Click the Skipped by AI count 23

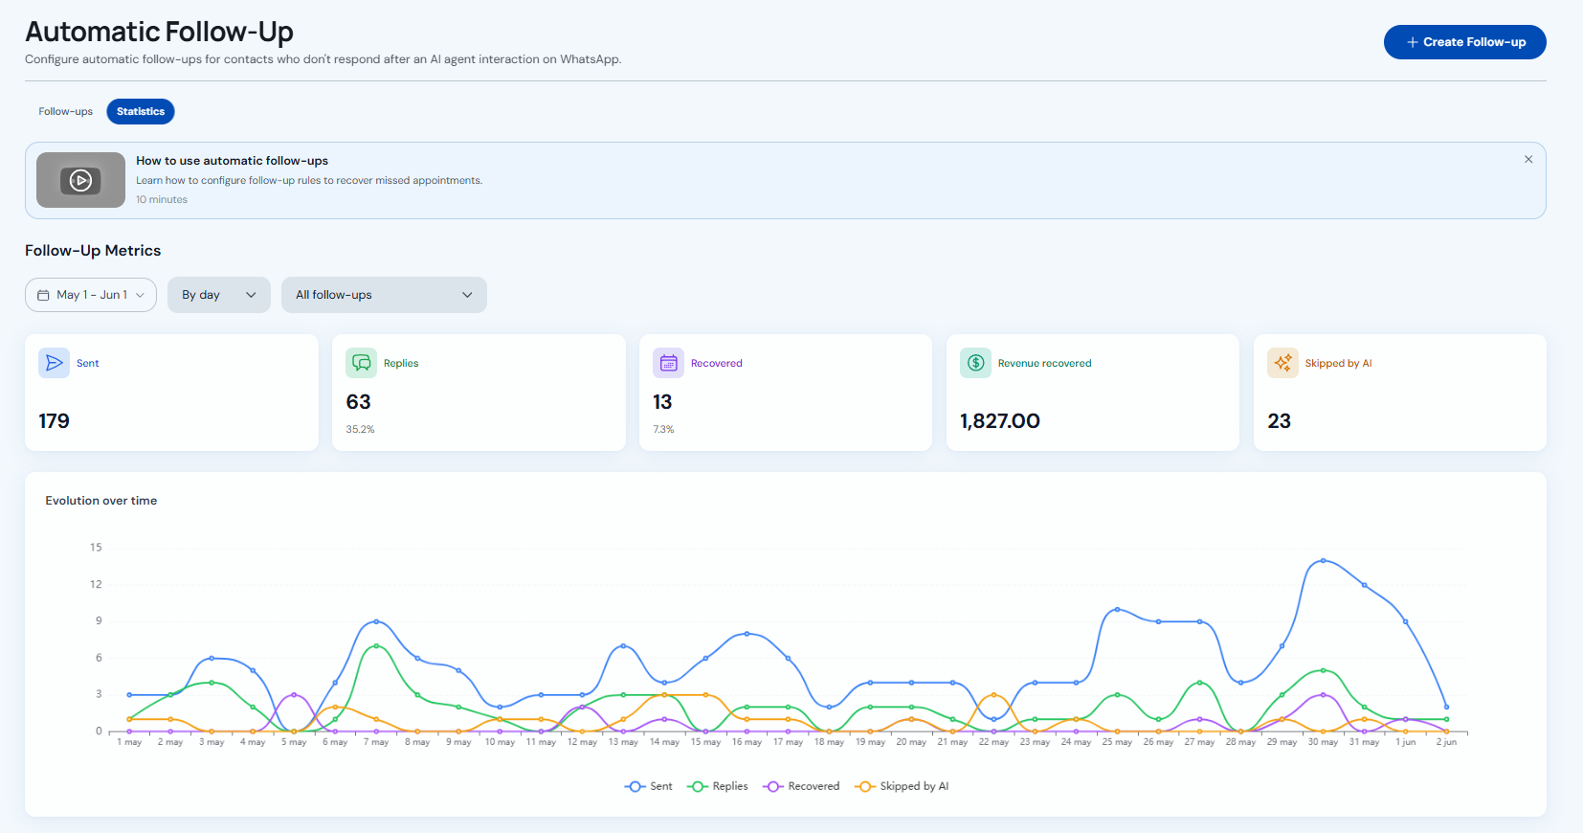[x=1280, y=421]
